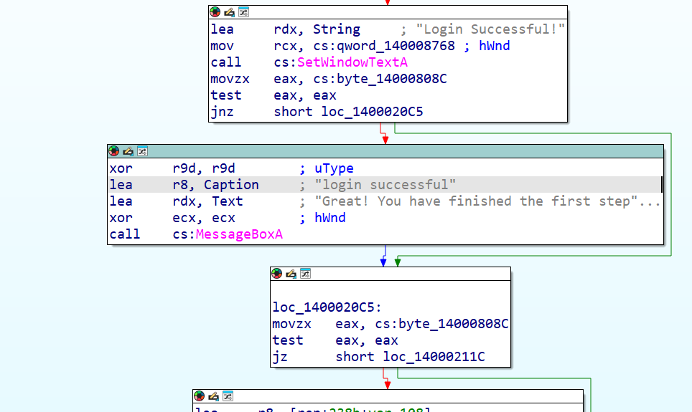
Task: Click group icon on loc_1400020C5 block
Action: click(305, 274)
